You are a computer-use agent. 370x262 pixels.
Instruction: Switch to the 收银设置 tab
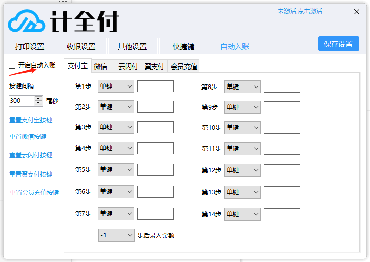(x=81, y=47)
